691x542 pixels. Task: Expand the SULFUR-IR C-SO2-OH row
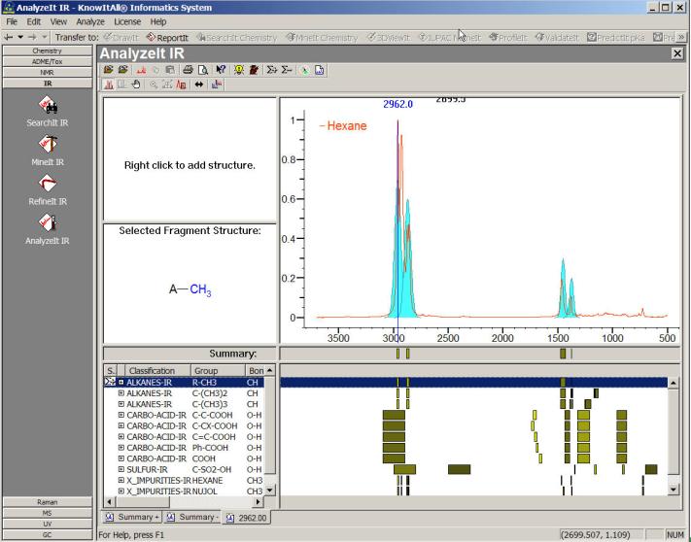(121, 469)
